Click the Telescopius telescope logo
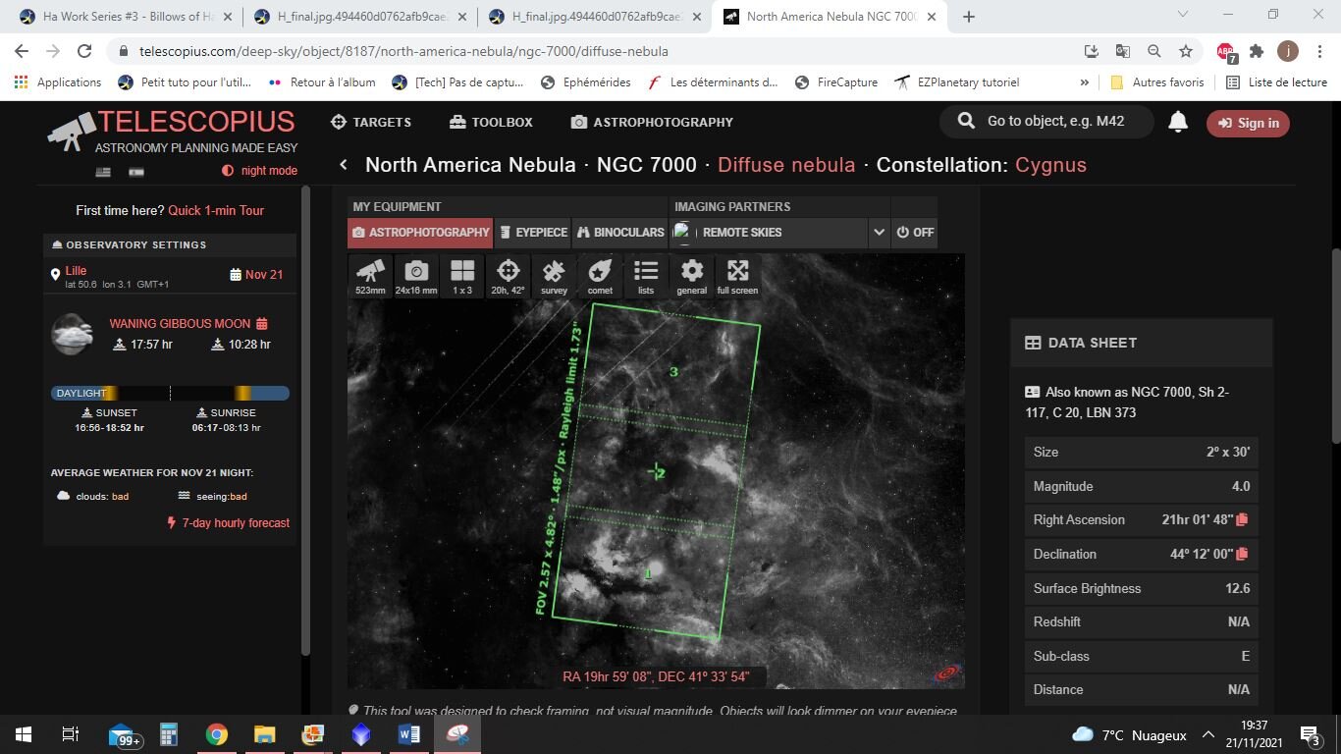The width and height of the screenshot is (1341, 754). point(72,131)
